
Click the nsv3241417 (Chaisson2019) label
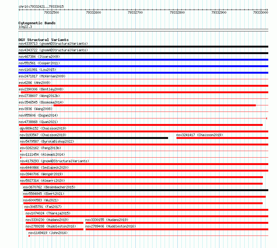click(200, 135)
